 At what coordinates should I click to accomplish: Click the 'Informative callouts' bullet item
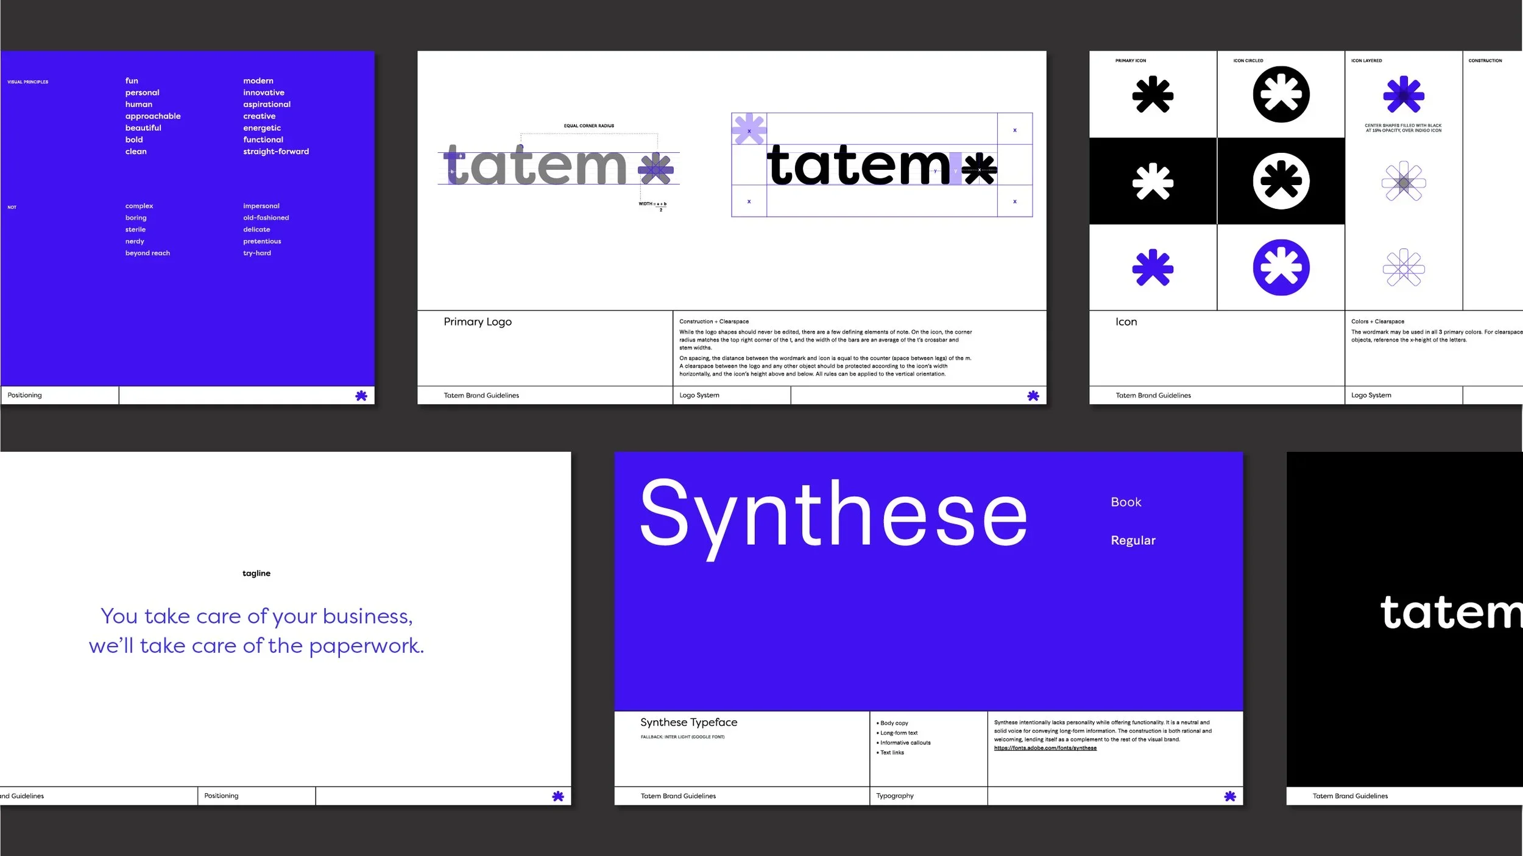[903, 743]
